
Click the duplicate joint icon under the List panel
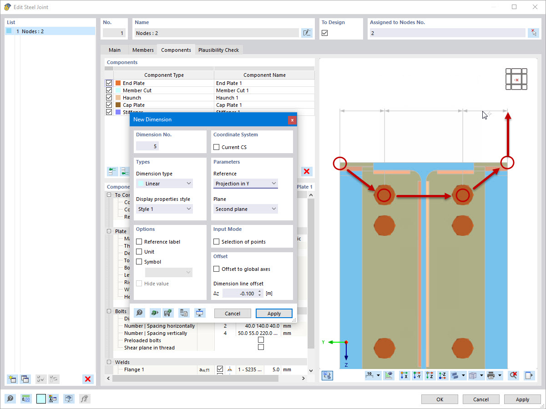(25, 379)
